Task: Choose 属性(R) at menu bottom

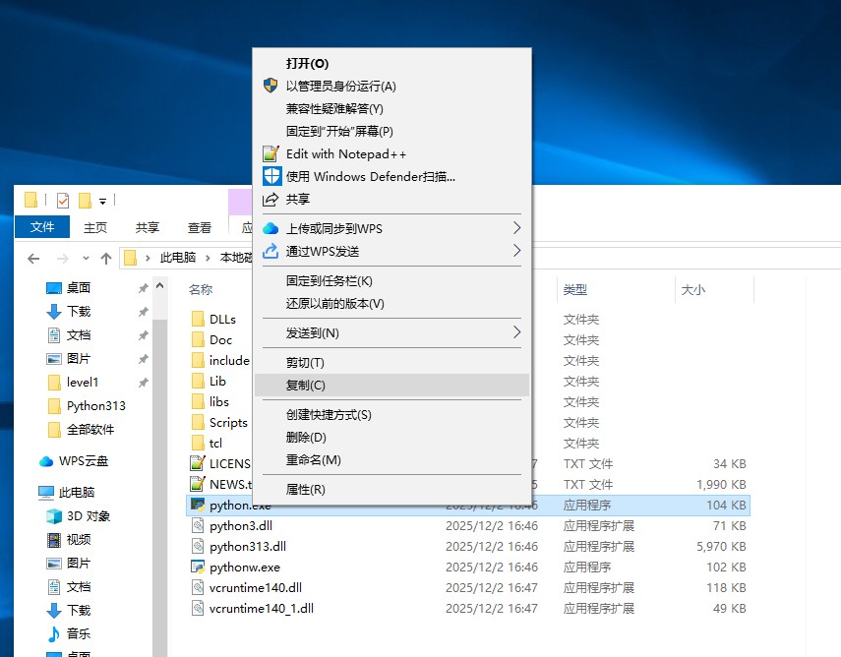Action: (391, 489)
